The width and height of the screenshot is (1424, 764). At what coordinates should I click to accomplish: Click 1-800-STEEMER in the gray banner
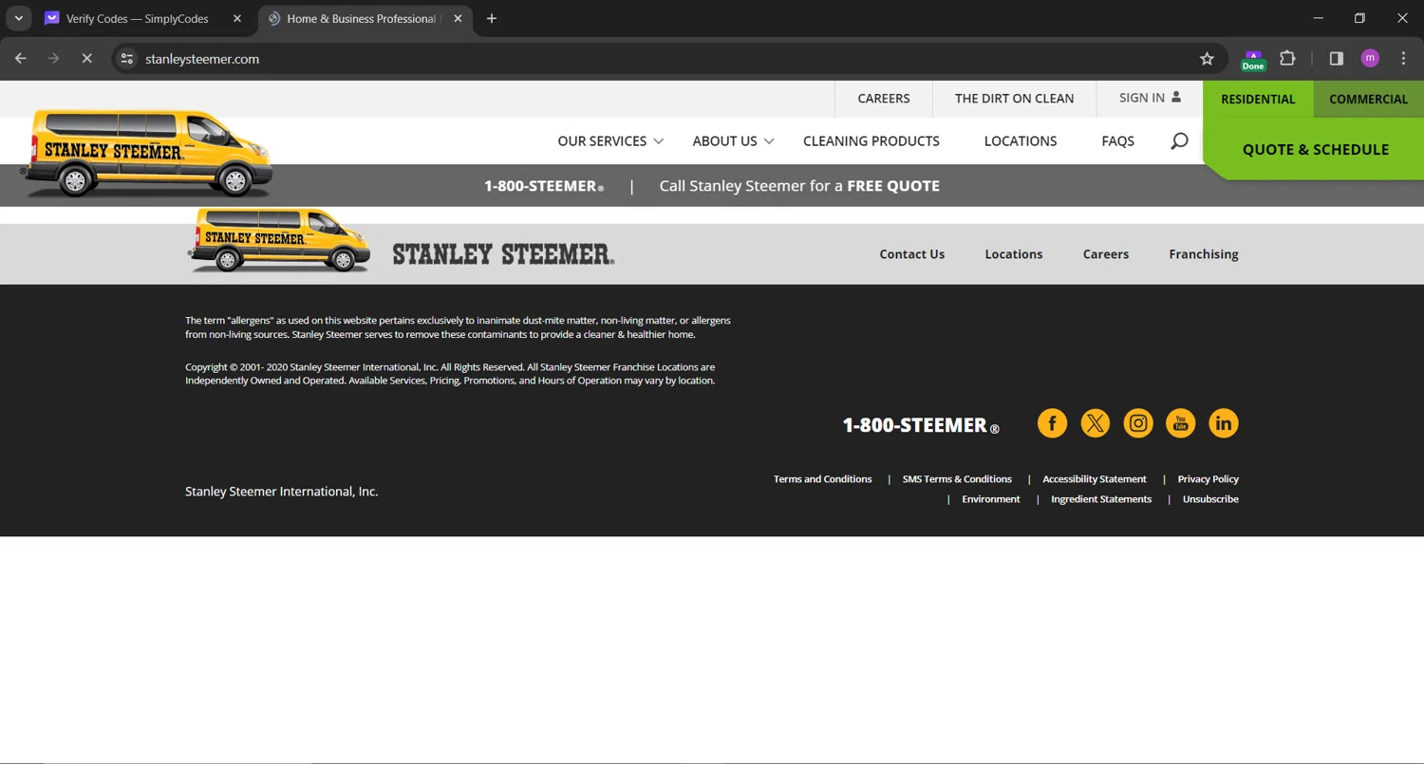tap(544, 186)
